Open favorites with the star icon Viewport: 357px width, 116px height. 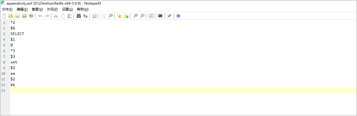click(x=119, y=16)
